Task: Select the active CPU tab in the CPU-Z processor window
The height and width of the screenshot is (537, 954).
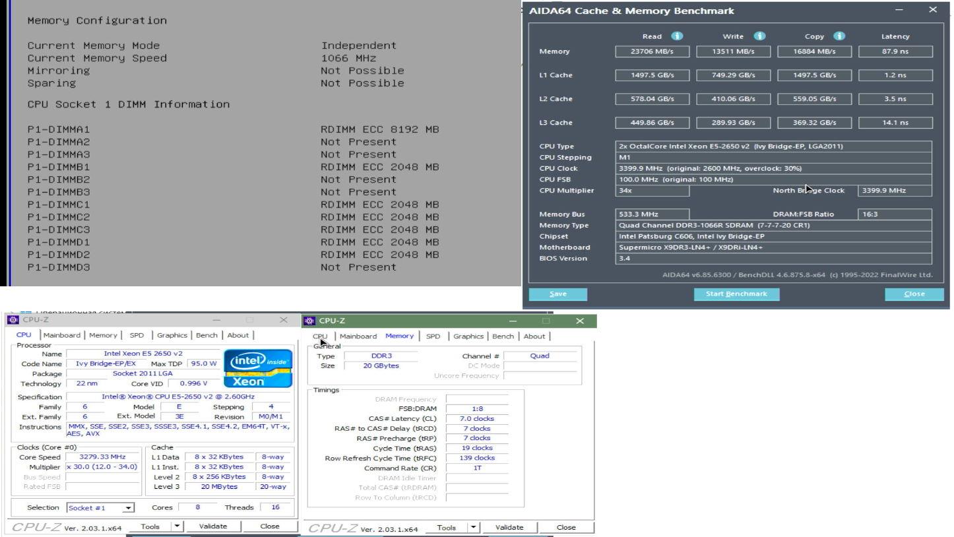Action: click(24, 335)
